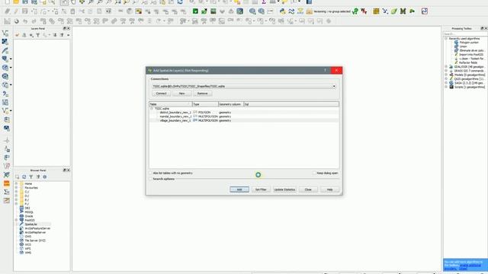Expand the C:/ drive in Browser Panel
This screenshot has width=488, height=274.
(16, 192)
